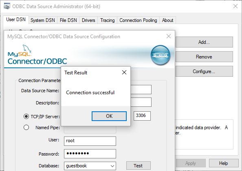242x171 pixels.
Task: Open the Connection Pooling tab
Action: [138, 20]
